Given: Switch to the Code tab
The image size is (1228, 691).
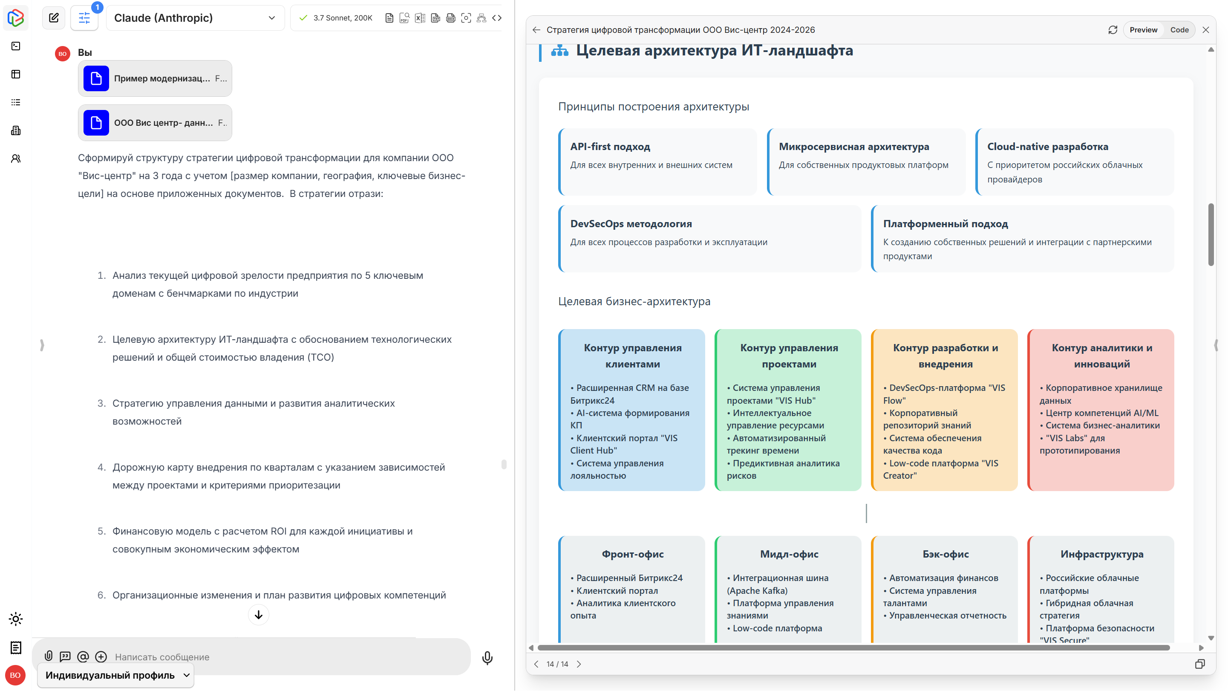Looking at the screenshot, I should pos(1179,30).
